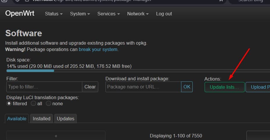Click the OpenWrt brand logo
Image resolution: width=270 pixels, height=140 pixels.
[x=20, y=13]
